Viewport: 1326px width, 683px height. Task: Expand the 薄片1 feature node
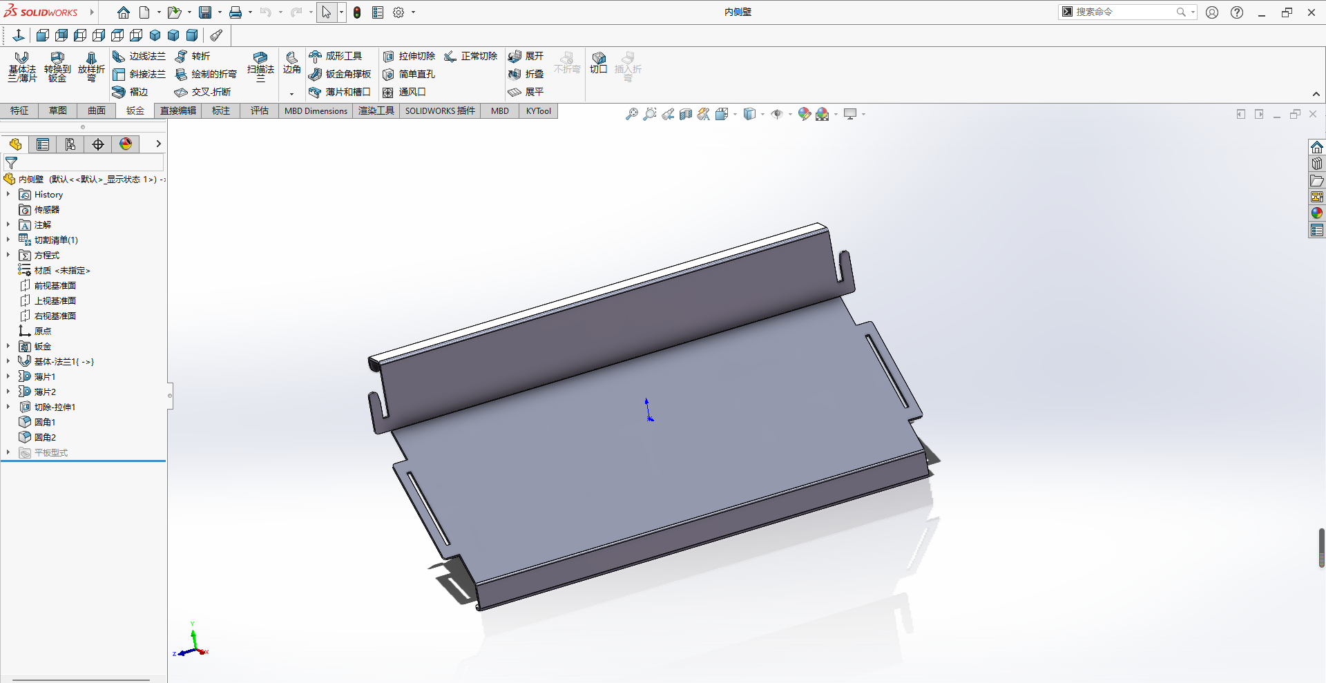click(8, 376)
